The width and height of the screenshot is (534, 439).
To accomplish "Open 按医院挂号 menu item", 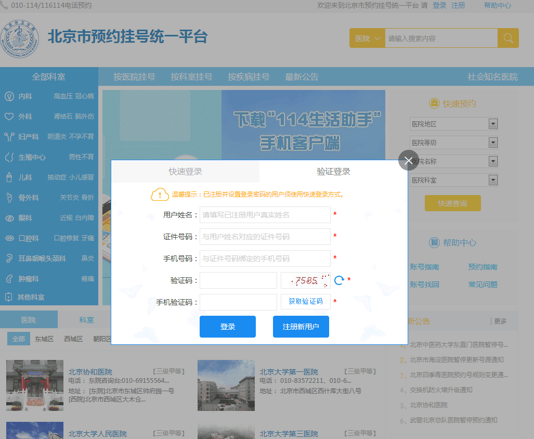I will pyautogui.click(x=134, y=76).
